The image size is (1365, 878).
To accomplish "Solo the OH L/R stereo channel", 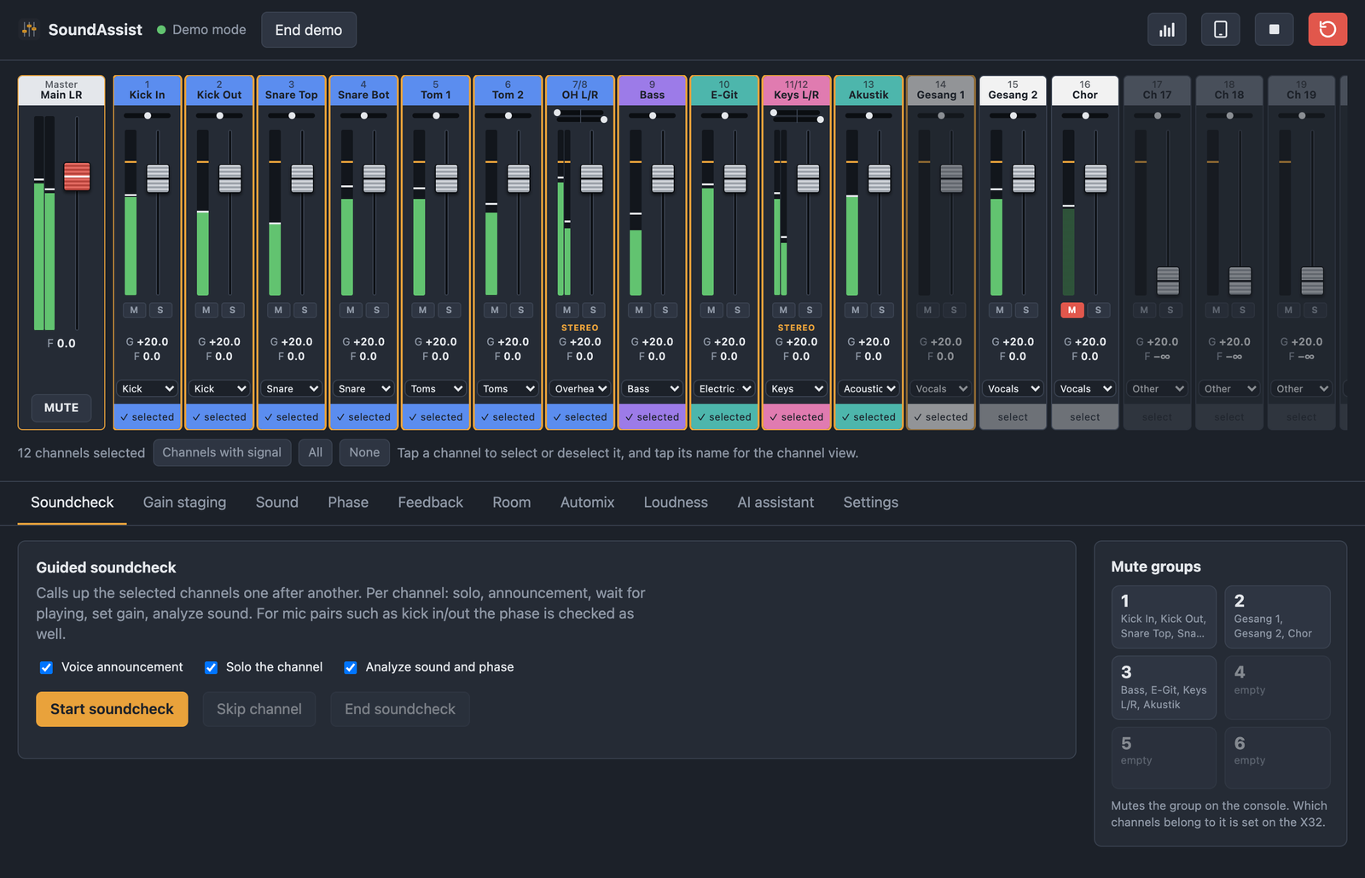I will pos(593,310).
